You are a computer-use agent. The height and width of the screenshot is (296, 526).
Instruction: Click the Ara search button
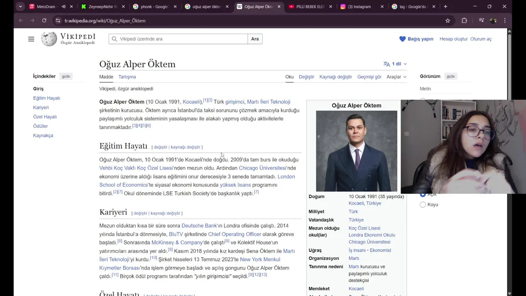coord(255,39)
